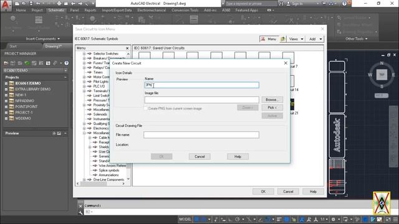
Task: Click the command line customize wrench icon
Action: 80,212
